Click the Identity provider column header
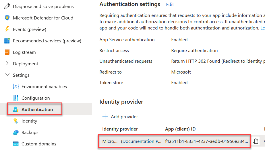 point(120,129)
